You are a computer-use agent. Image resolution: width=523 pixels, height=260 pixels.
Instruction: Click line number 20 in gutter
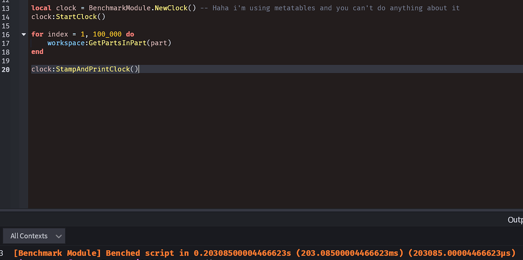[6, 69]
